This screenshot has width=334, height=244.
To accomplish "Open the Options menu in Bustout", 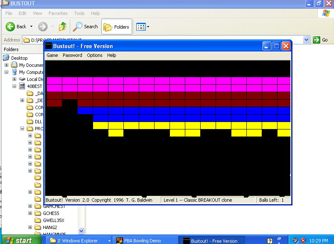I will pos(94,55).
